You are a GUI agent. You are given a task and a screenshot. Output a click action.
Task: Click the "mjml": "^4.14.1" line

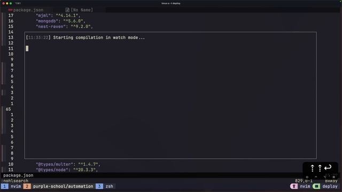pyautogui.click(x=58, y=15)
